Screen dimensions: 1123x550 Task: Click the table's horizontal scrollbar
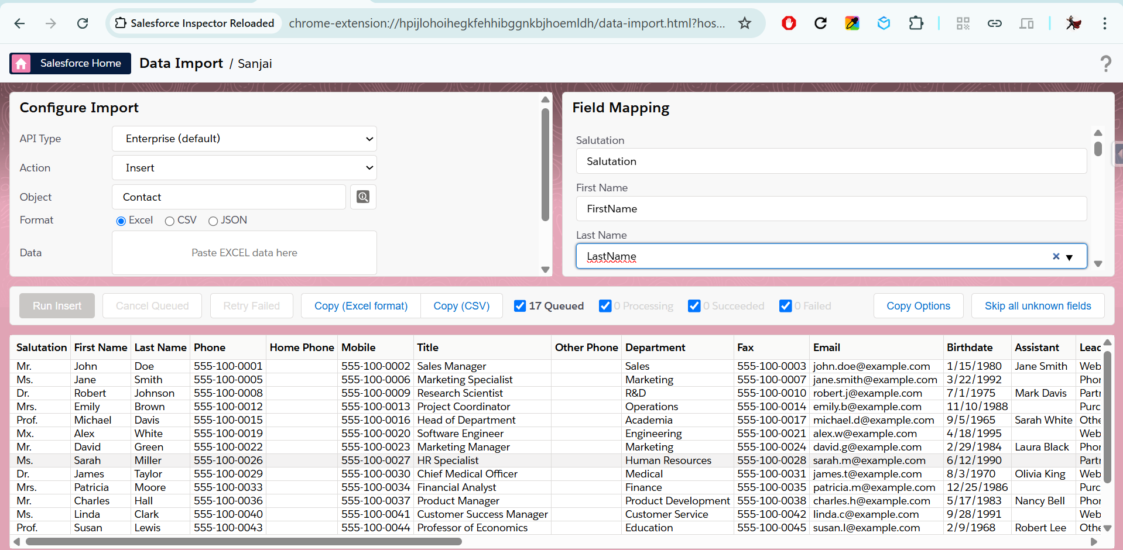click(244, 542)
